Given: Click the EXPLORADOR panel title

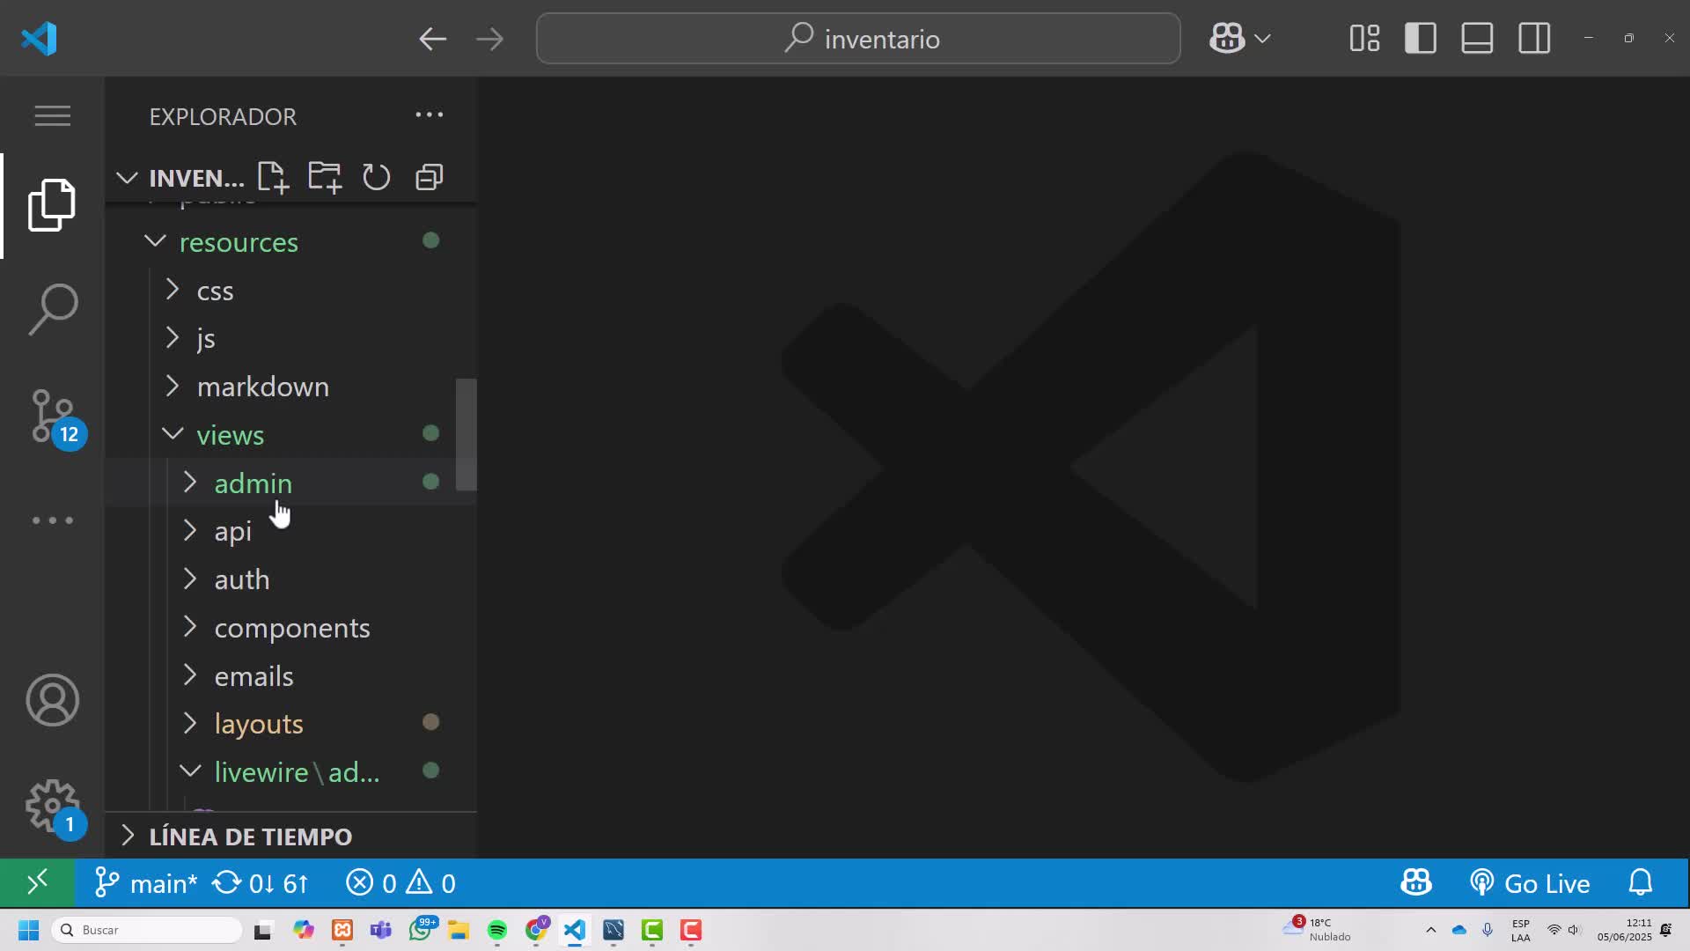Looking at the screenshot, I should tap(223, 116).
